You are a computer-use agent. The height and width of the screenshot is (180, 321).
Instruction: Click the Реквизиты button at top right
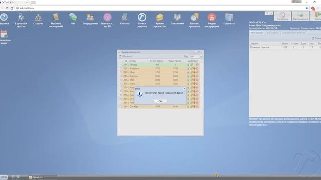click(x=282, y=16)
